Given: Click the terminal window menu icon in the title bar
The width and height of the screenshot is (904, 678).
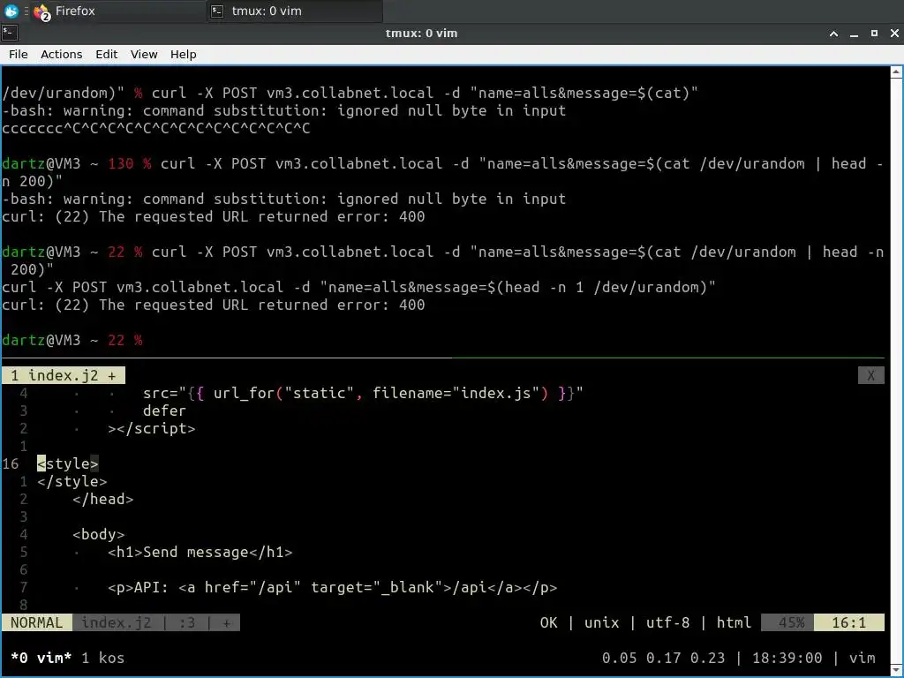Looking at the screenshot, I should click(x=10, y=33).
